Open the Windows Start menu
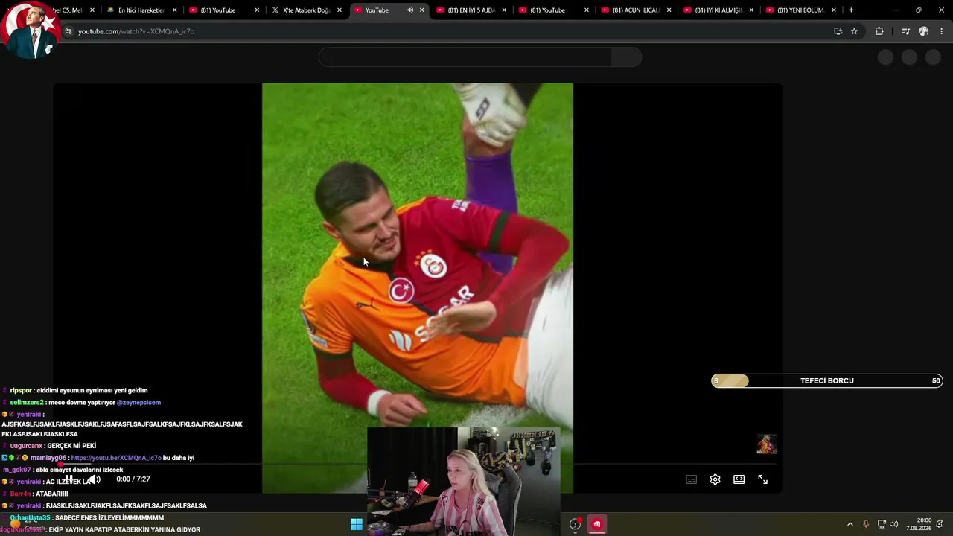Image resolution: width=953 pixels, height=536 pixels. (x=357, y=524)
